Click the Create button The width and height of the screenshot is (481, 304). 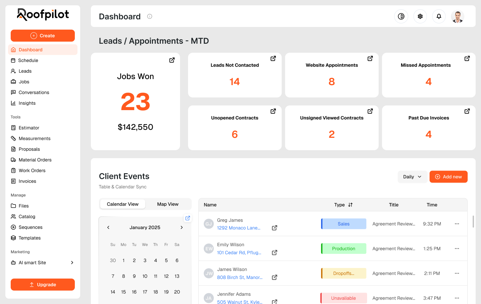(x=43, y=36)
